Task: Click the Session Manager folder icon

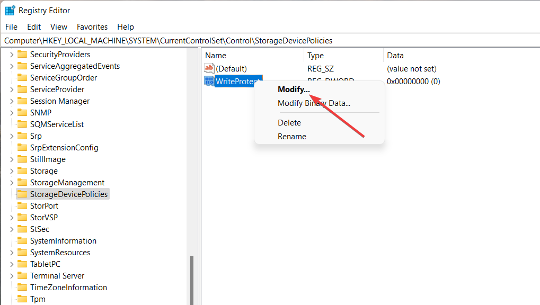Action: (22, 101)
